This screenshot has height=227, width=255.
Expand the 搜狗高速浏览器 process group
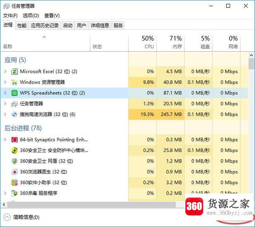click(5, 115)
